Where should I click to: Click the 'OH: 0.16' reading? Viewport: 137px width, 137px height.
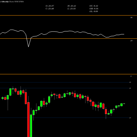[94, 9]
